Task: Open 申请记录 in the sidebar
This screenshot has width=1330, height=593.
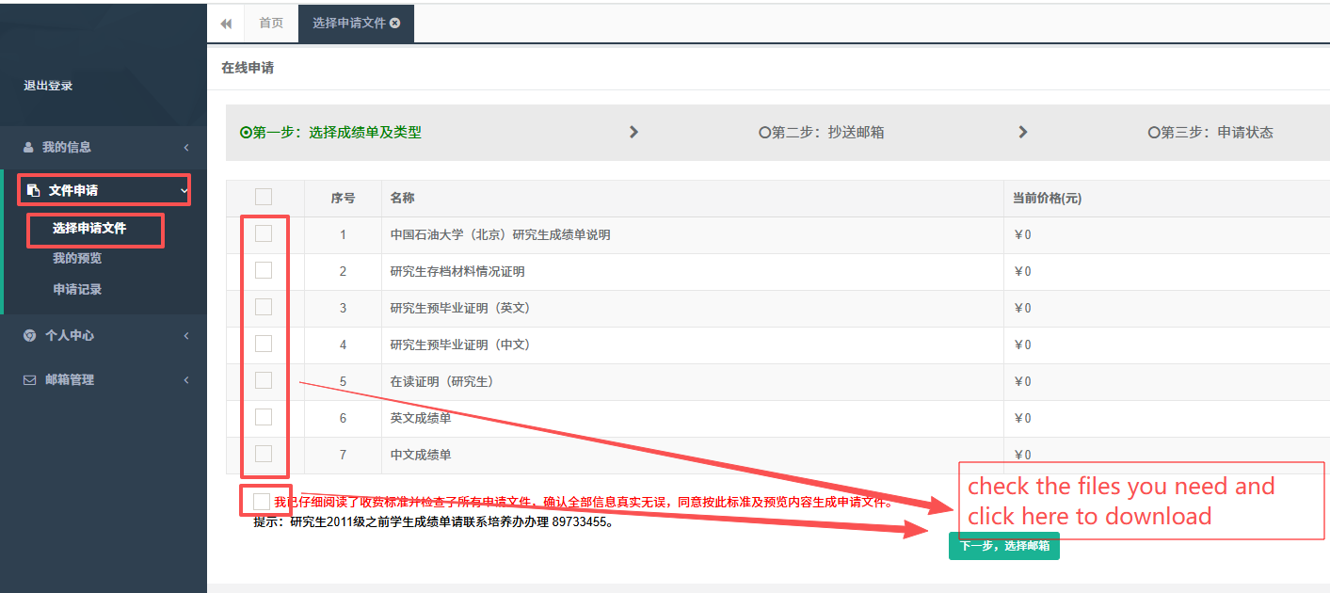Action: [77, 290]
